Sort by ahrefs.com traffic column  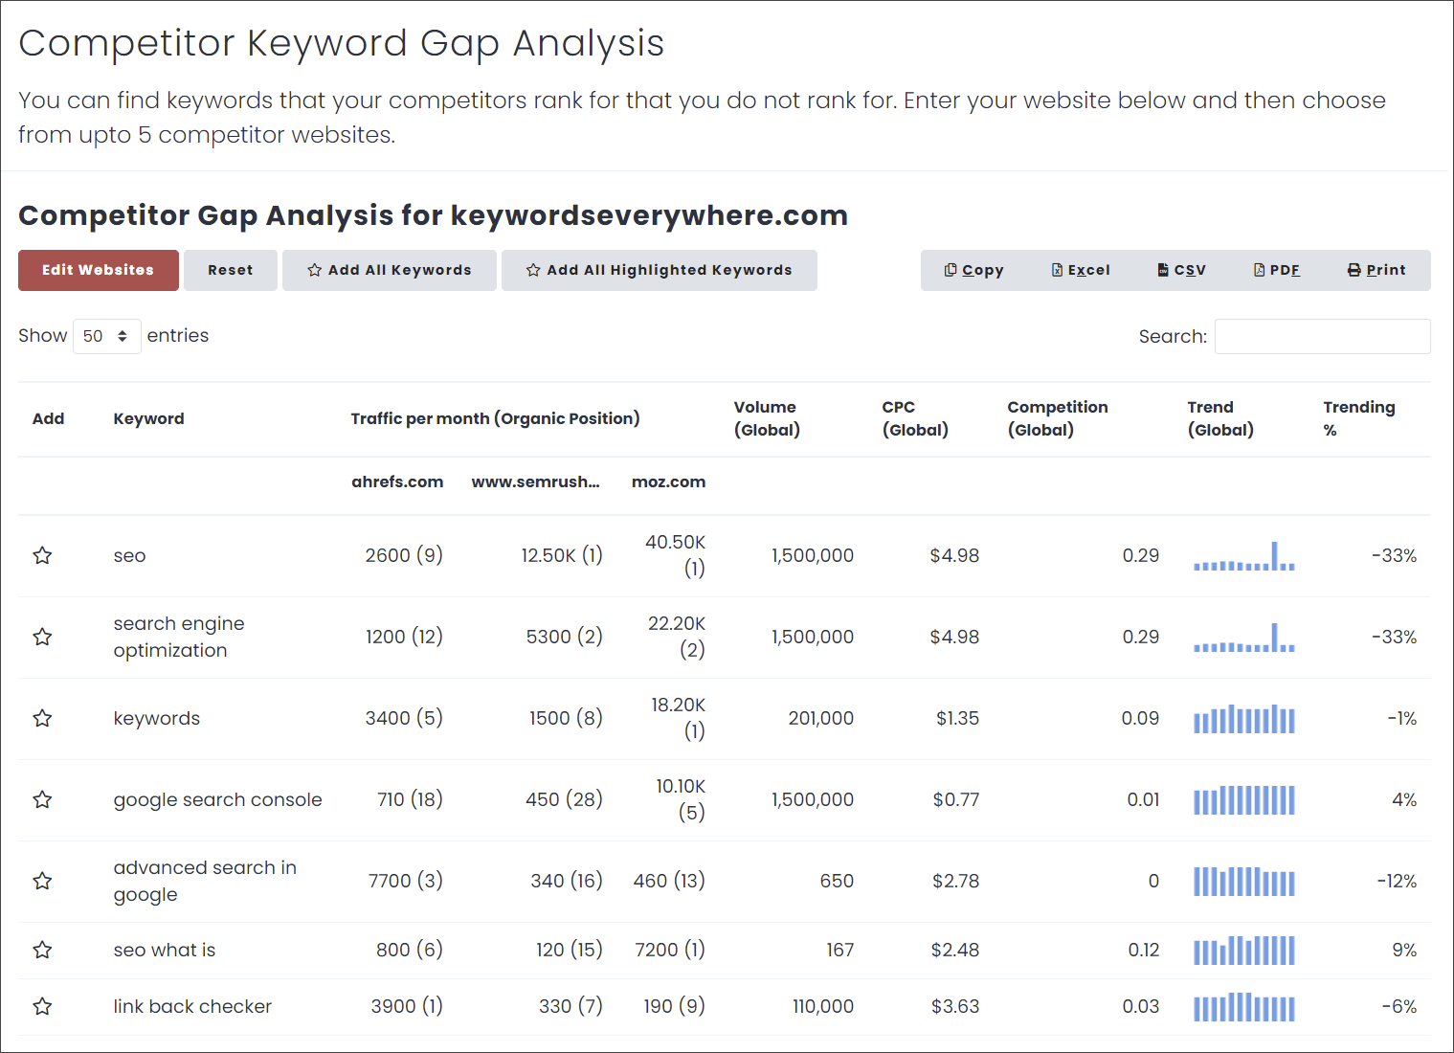pos(397,482)
